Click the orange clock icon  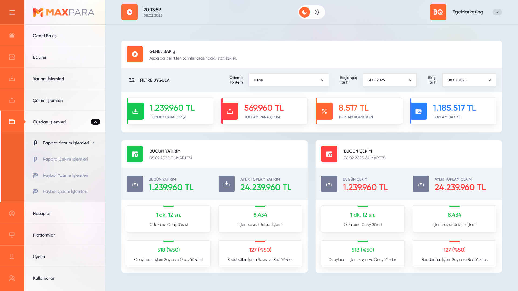point(129,12)
